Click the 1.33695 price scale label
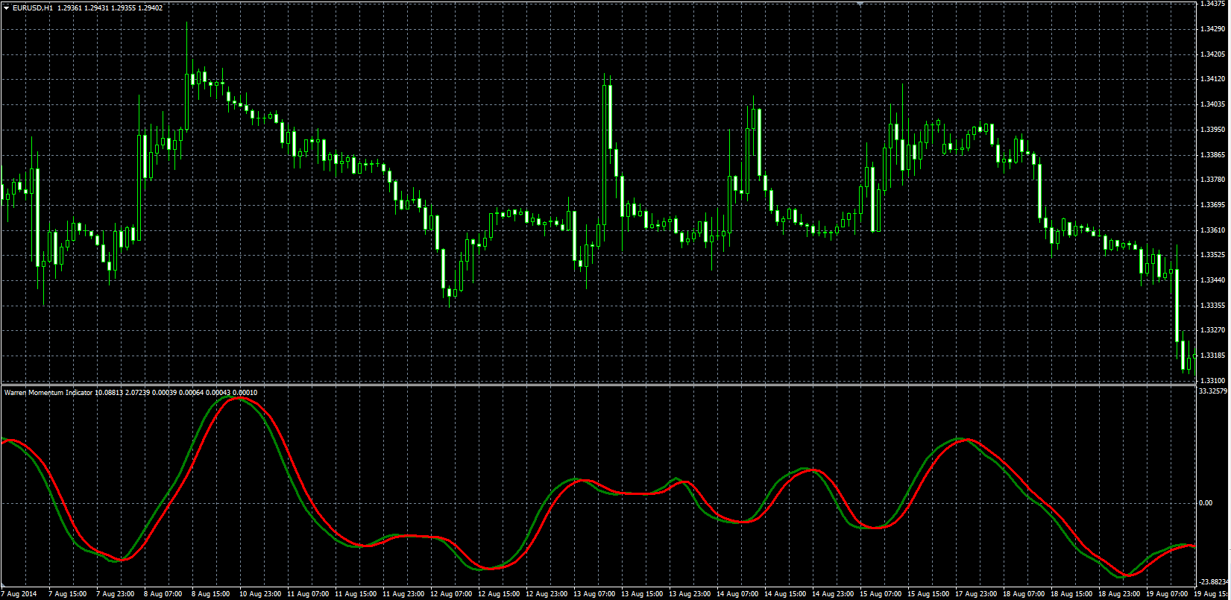1231x600 pixels. coord(1212,205)
